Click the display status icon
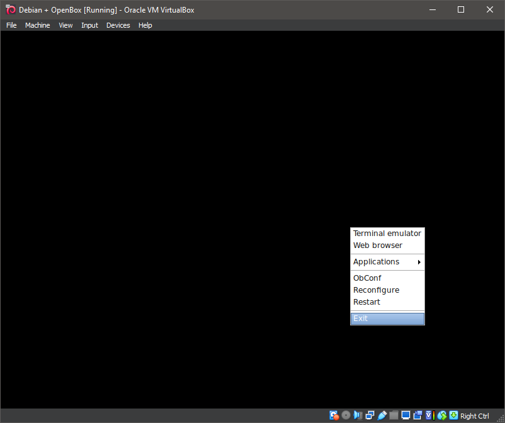Screen dimensions: 505x423 pos(406,415)
